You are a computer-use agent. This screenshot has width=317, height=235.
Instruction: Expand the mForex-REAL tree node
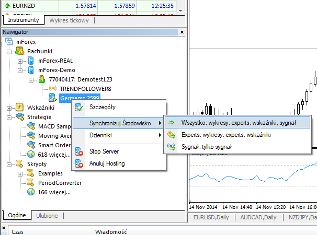click(x=20, y=61)
